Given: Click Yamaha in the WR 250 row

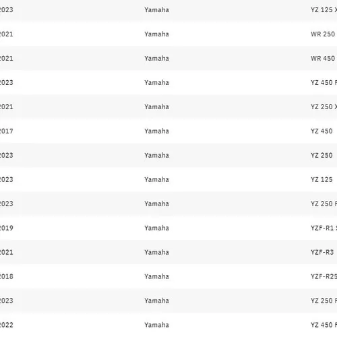Looking at the screenshot, I should point(156,34).
